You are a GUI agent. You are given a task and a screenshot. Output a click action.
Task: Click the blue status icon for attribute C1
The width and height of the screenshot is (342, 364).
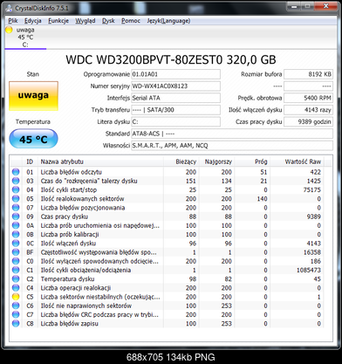(16, 270)
